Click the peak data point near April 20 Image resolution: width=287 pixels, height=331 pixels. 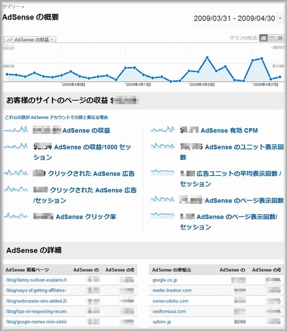(x=207, y=57)
